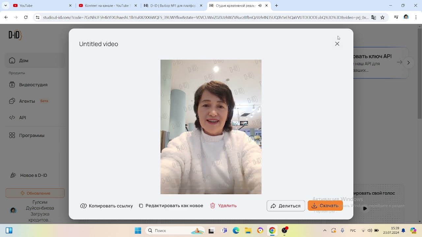Open a new browser tab
This screenshot has width=422, height=237.
click(276, 6)
